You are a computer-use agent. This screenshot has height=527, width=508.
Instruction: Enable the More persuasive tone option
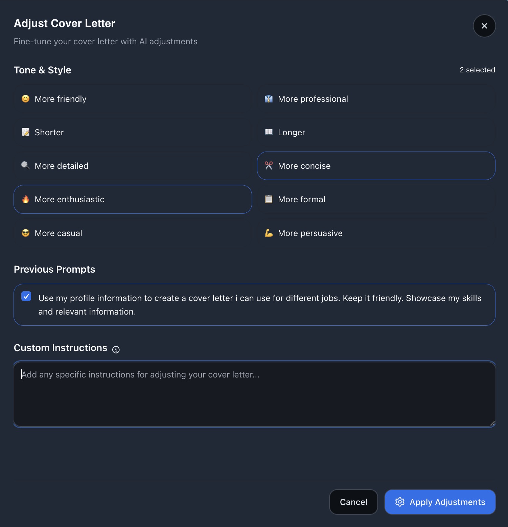[375, 233]
